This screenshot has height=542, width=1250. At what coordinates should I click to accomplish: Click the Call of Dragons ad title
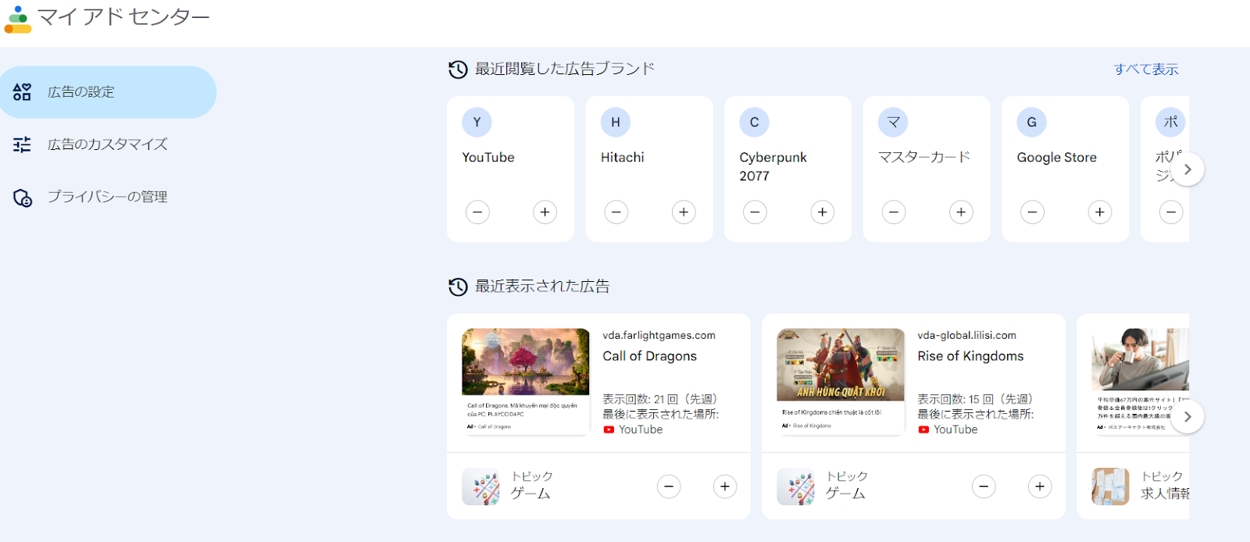click(x=649, y=356)
